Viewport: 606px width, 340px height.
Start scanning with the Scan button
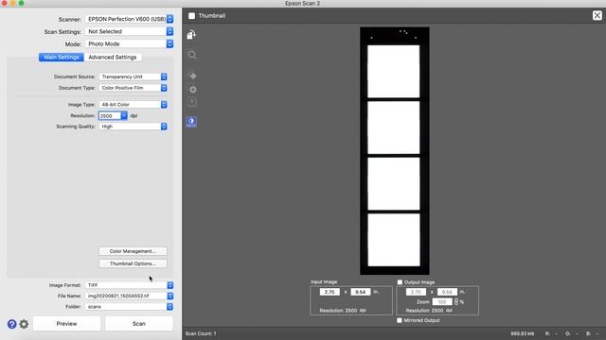pos(139,324)
